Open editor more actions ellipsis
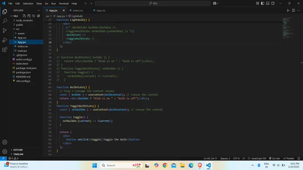The image size is (303, 170). click(x=299, y=10)
